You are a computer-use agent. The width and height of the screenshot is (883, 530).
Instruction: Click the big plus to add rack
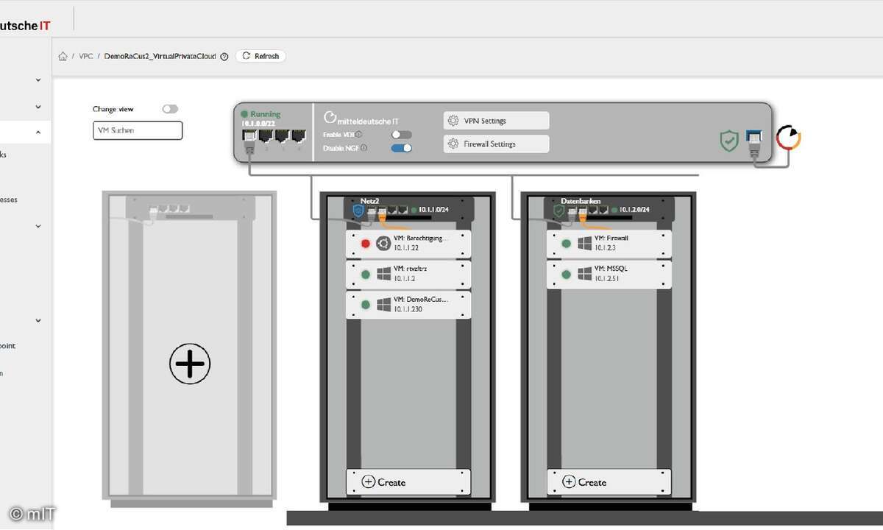(x=190, y=364)
